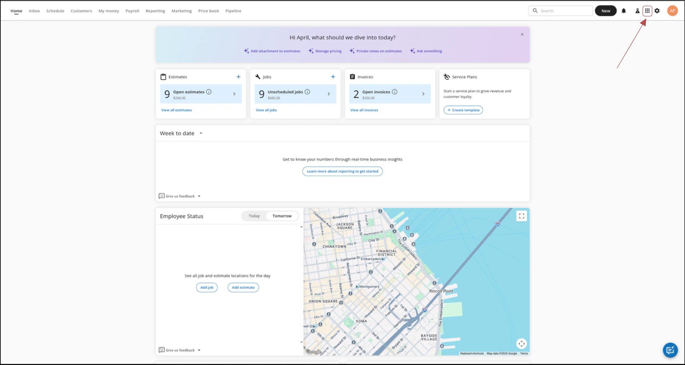Open the Price book menu item
The width and height of the screenshot is (685, 365).
pos(208,11)
